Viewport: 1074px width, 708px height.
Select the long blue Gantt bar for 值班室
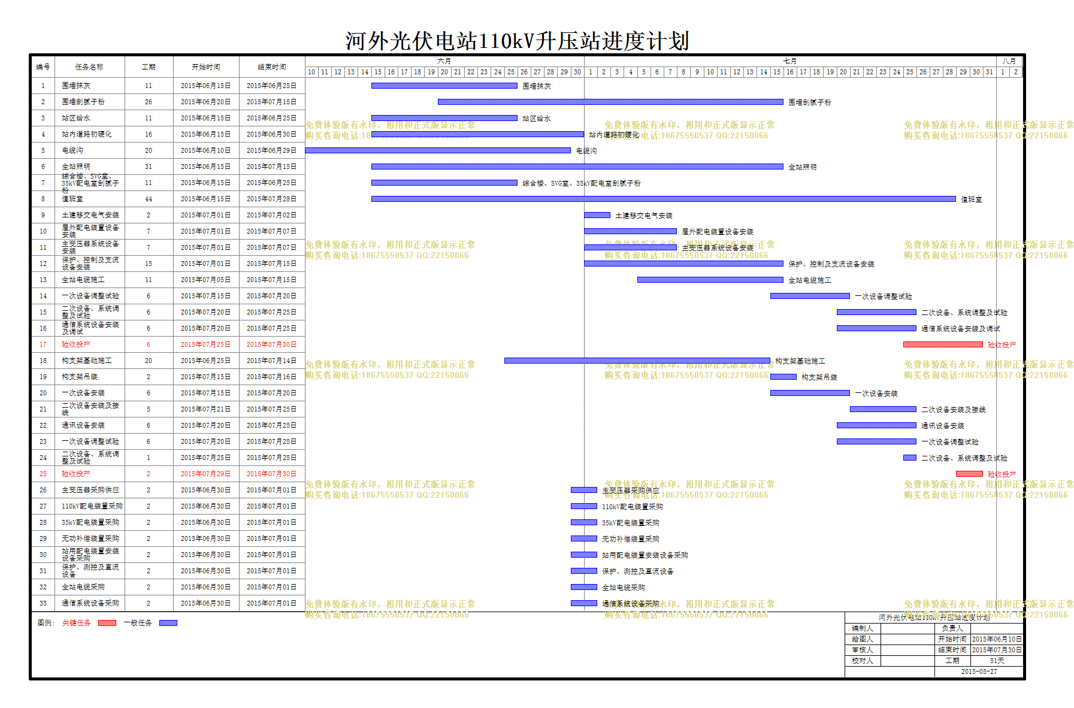pos(664,199)
